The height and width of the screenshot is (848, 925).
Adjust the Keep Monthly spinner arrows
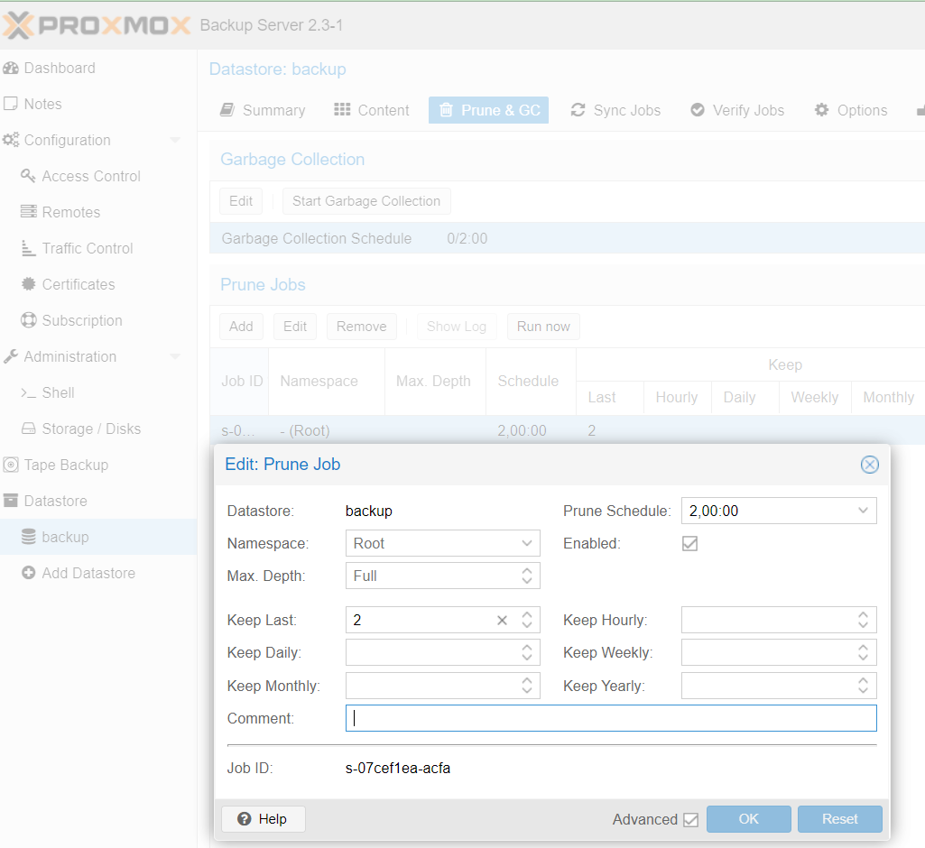point(527,686)
